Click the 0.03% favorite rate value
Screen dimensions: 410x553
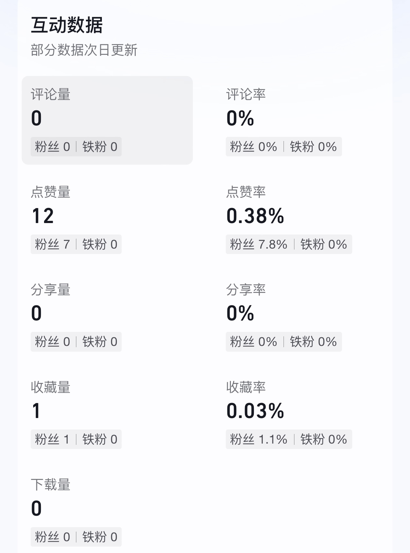(x=255, y=411)
